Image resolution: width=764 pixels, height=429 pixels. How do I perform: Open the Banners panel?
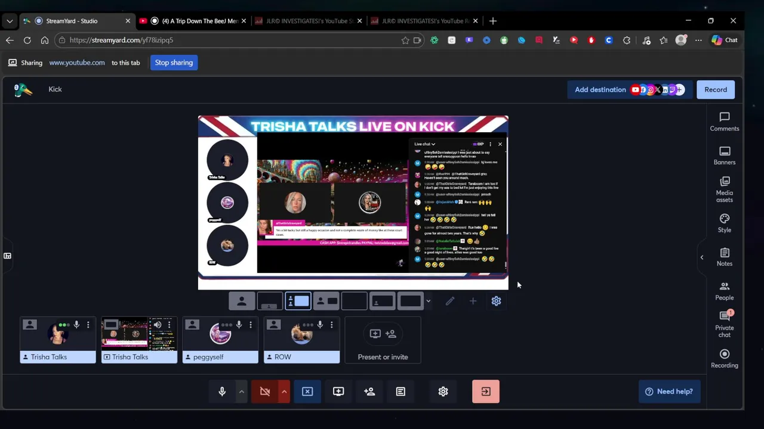coord(724,156)
